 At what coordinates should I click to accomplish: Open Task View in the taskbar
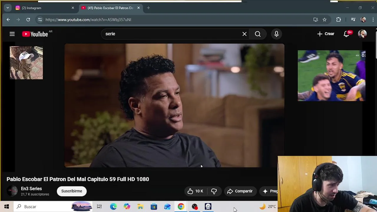tap(99, 207)
